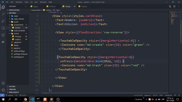Screen dimensions: 182x102
Task: Click open changes icon in editor toolbar
Action: pyautogui.click(x=170, y=7)
